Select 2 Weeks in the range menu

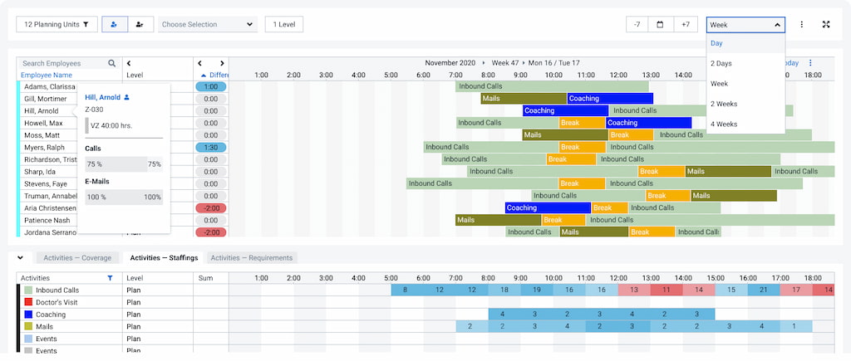[745, 104]
